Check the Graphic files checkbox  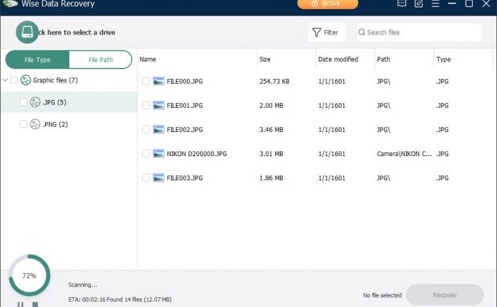click(14, 80)
